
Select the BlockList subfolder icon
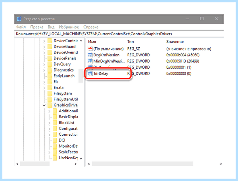(x=55, y=123)
